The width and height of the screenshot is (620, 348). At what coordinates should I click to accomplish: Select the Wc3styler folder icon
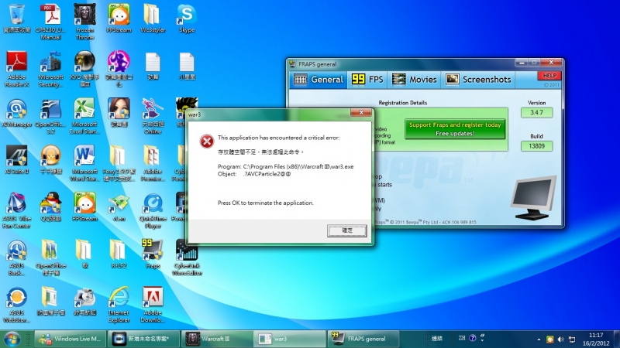point(153,19)
